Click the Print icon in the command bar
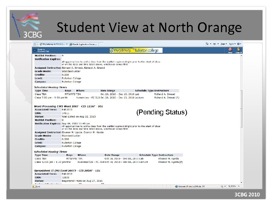Image resolution: width=272 pixels, height=204 pixels. point(215,44)
